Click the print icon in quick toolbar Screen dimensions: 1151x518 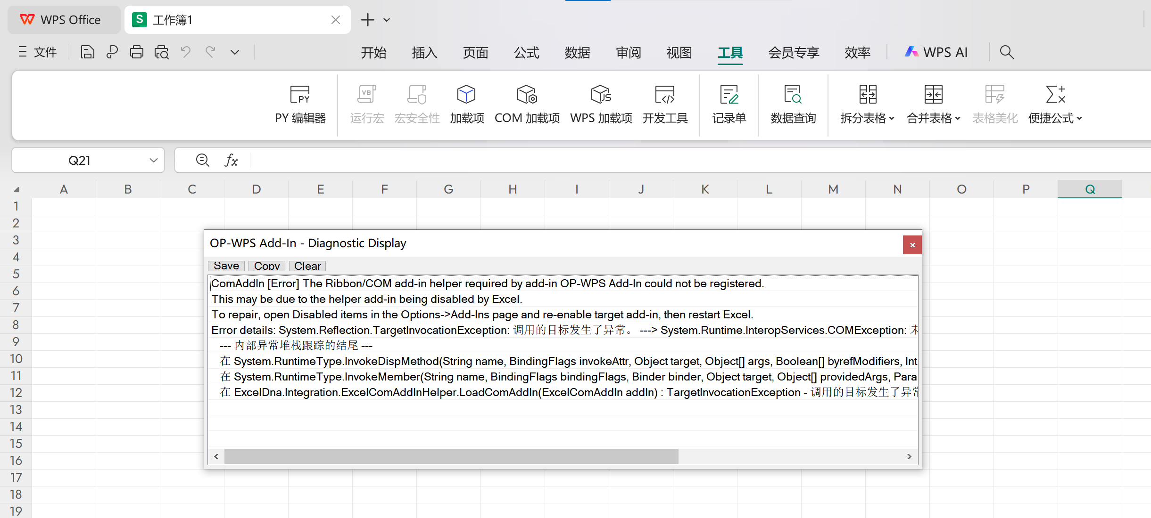click(x=137, y=52)
